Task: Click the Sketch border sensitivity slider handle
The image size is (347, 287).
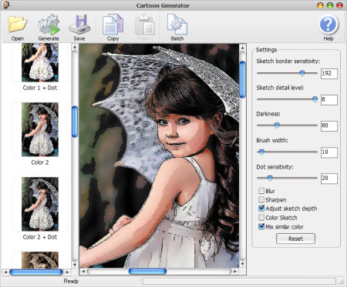Action: coord(302,73)
